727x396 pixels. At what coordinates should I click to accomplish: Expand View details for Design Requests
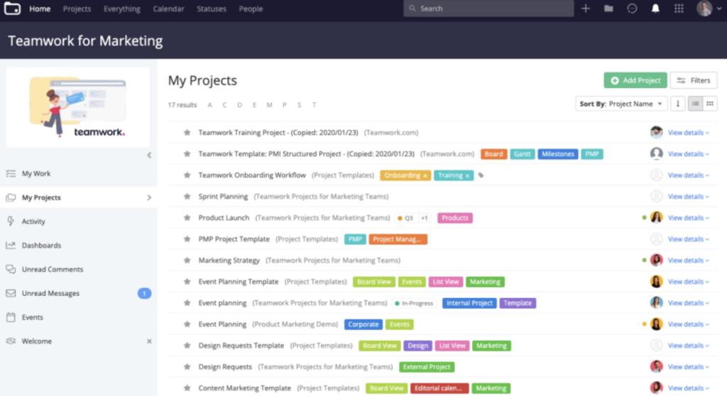click(689, 367)
